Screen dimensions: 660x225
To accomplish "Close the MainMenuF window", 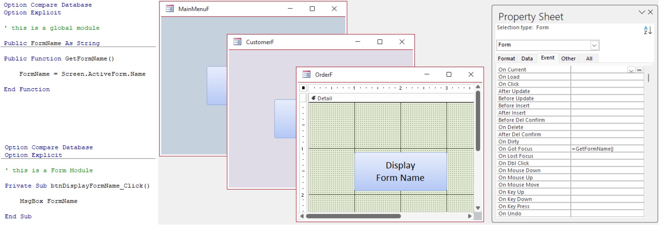I will [x=334, y=9].
